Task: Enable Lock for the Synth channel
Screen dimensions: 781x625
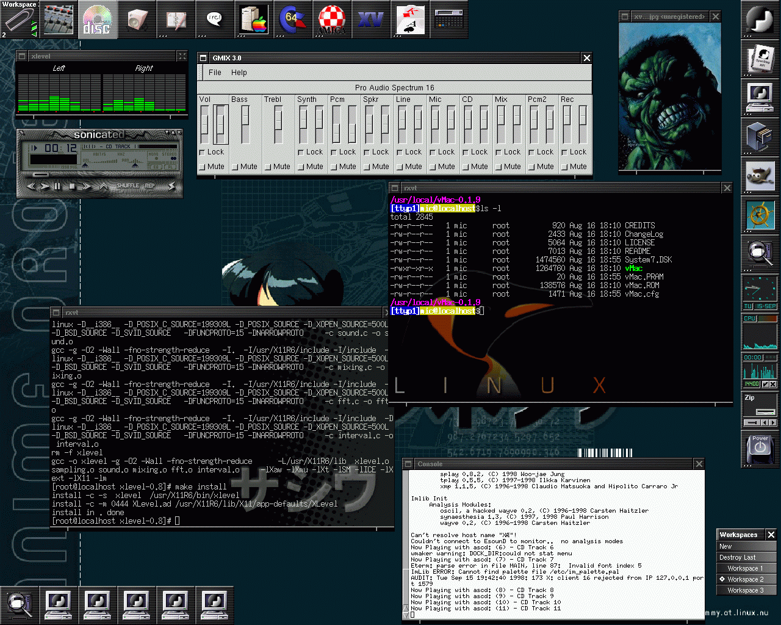Action: click(301, 152)
